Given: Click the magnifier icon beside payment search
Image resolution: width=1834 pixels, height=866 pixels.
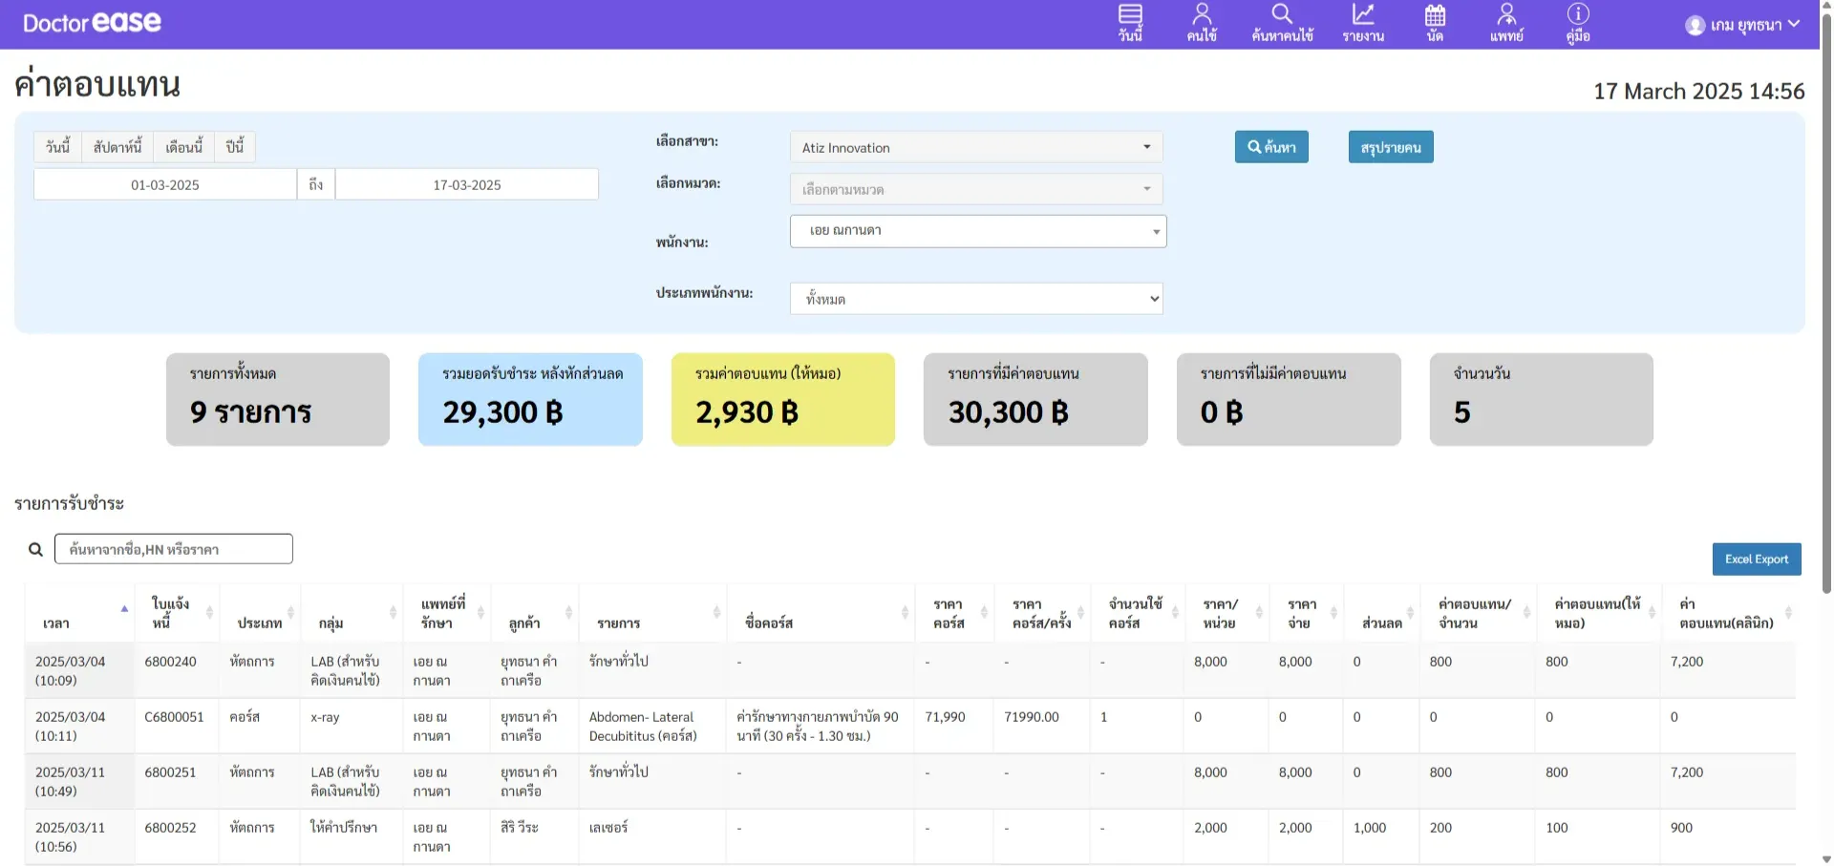Looking at the screenshot, I should coord(35,550).
